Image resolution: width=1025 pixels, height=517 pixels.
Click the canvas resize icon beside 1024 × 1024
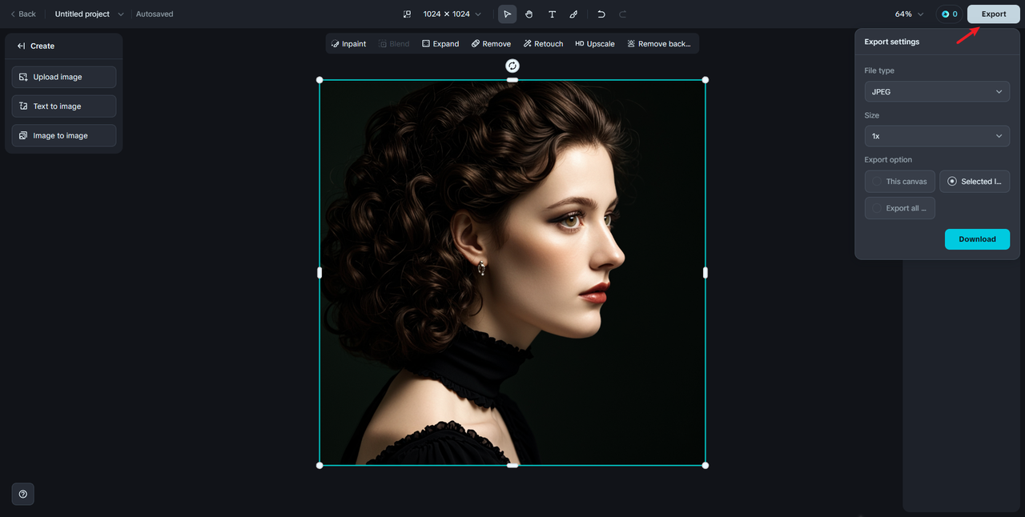tap(407, 14)
